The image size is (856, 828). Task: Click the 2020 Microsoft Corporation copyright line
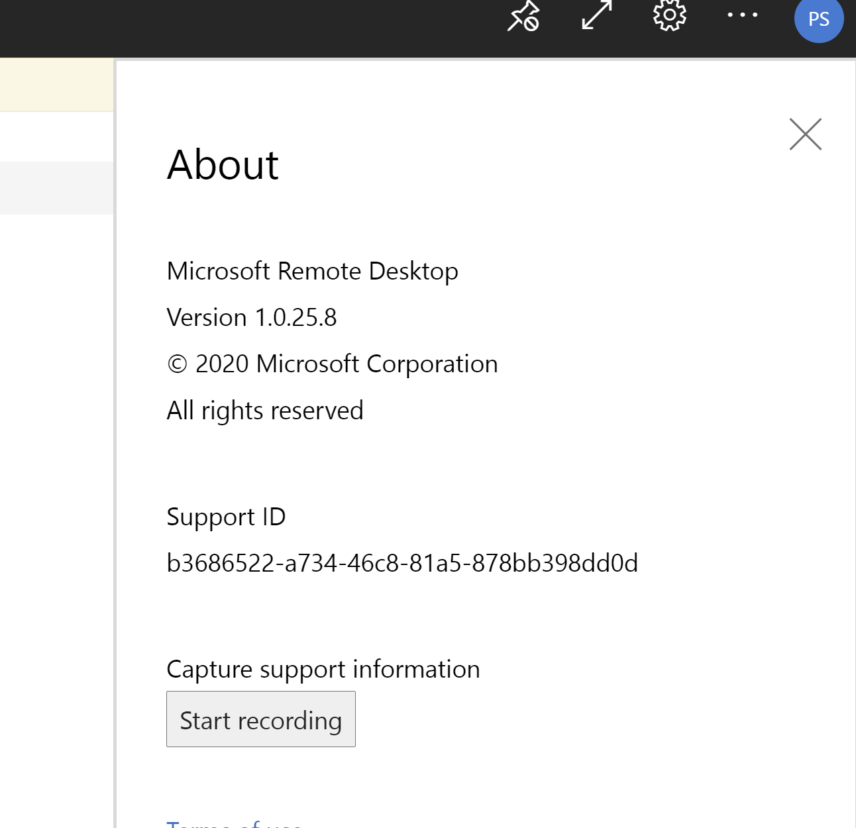[333, 364]
